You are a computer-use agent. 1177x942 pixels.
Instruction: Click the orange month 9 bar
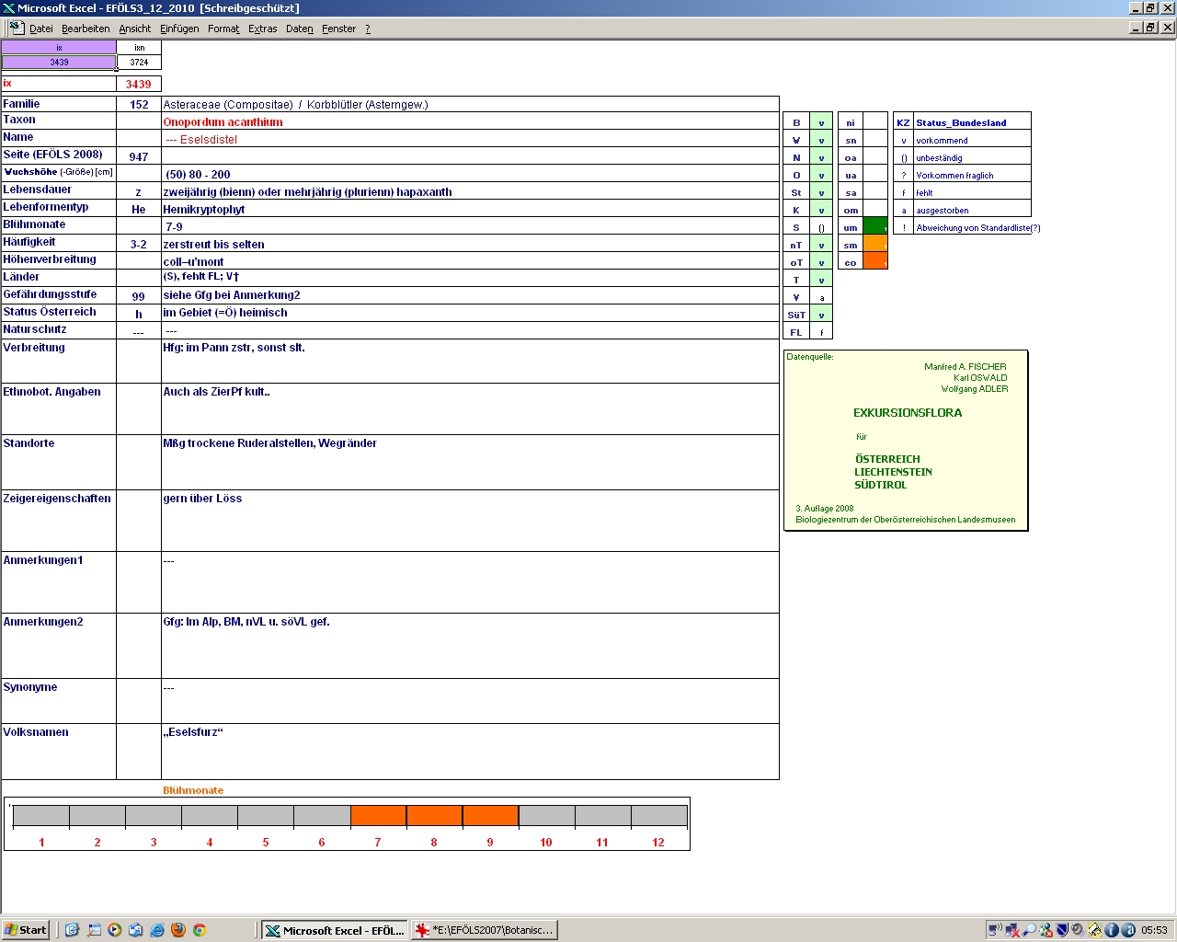point(490,815)
